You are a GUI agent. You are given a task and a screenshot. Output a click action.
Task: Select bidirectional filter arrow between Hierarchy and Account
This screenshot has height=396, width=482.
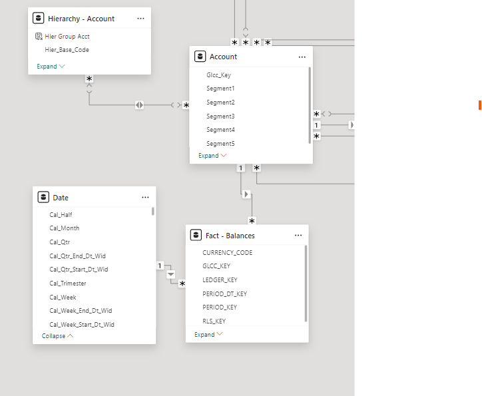(x=139, y=105)
